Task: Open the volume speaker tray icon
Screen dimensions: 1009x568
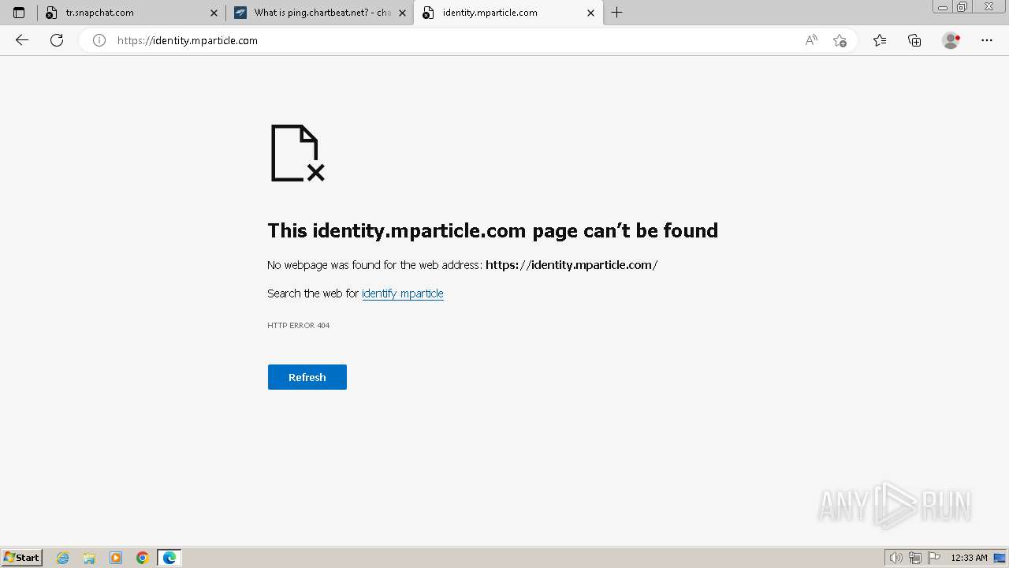Action: tap(896, 558)
